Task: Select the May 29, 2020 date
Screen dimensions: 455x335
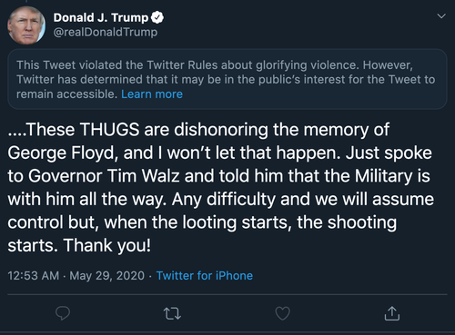Action: (x=107, y=276)
